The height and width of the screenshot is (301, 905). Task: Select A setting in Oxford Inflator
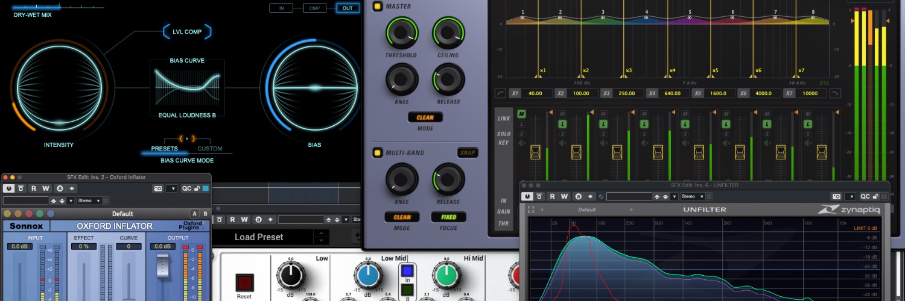194,214
